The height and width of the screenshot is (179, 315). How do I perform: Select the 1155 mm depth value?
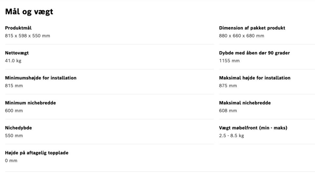[x=229, y=61]
